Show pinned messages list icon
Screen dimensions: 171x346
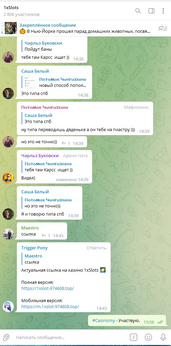[163, 28]
